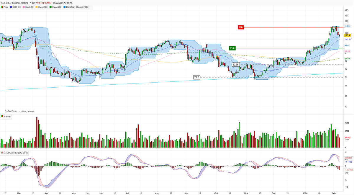This screenshot has height=195, width=354.
Task: Click the -1.37402 MACD histogram value
Action: tap(348, 170)
